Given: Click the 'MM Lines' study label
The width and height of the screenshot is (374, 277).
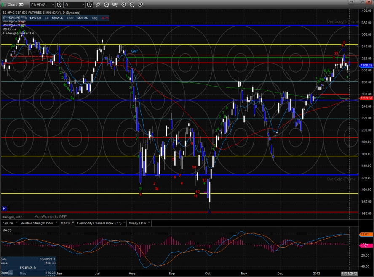Looking at the screenshot, I should pos(9,29).
